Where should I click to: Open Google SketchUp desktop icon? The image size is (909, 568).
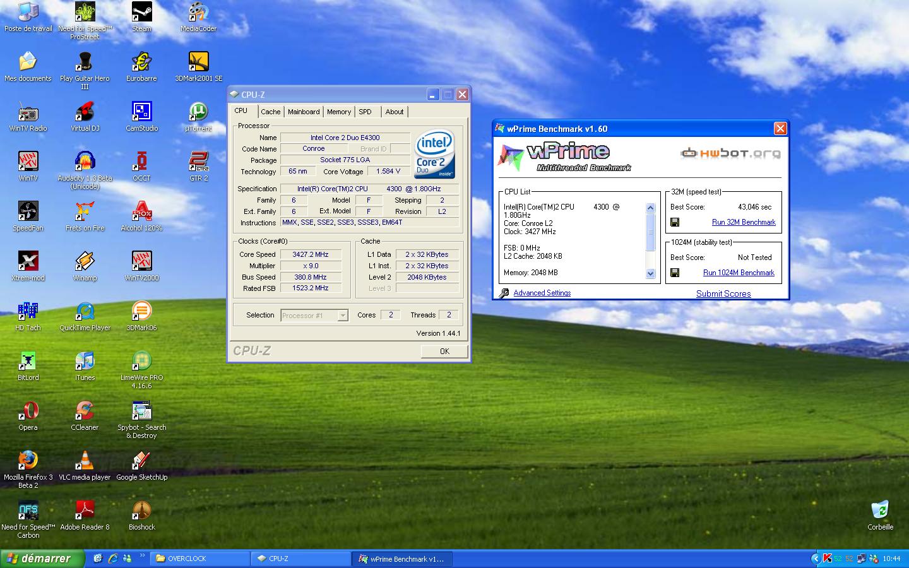(x=141, y=466)
